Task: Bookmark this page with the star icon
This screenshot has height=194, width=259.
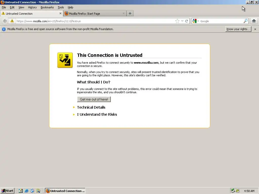Action: point(177,21)
